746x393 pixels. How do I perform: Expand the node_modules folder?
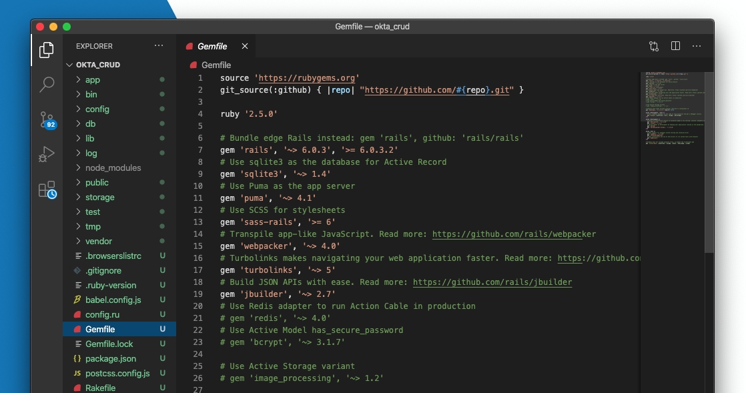[x=113, y=167]
